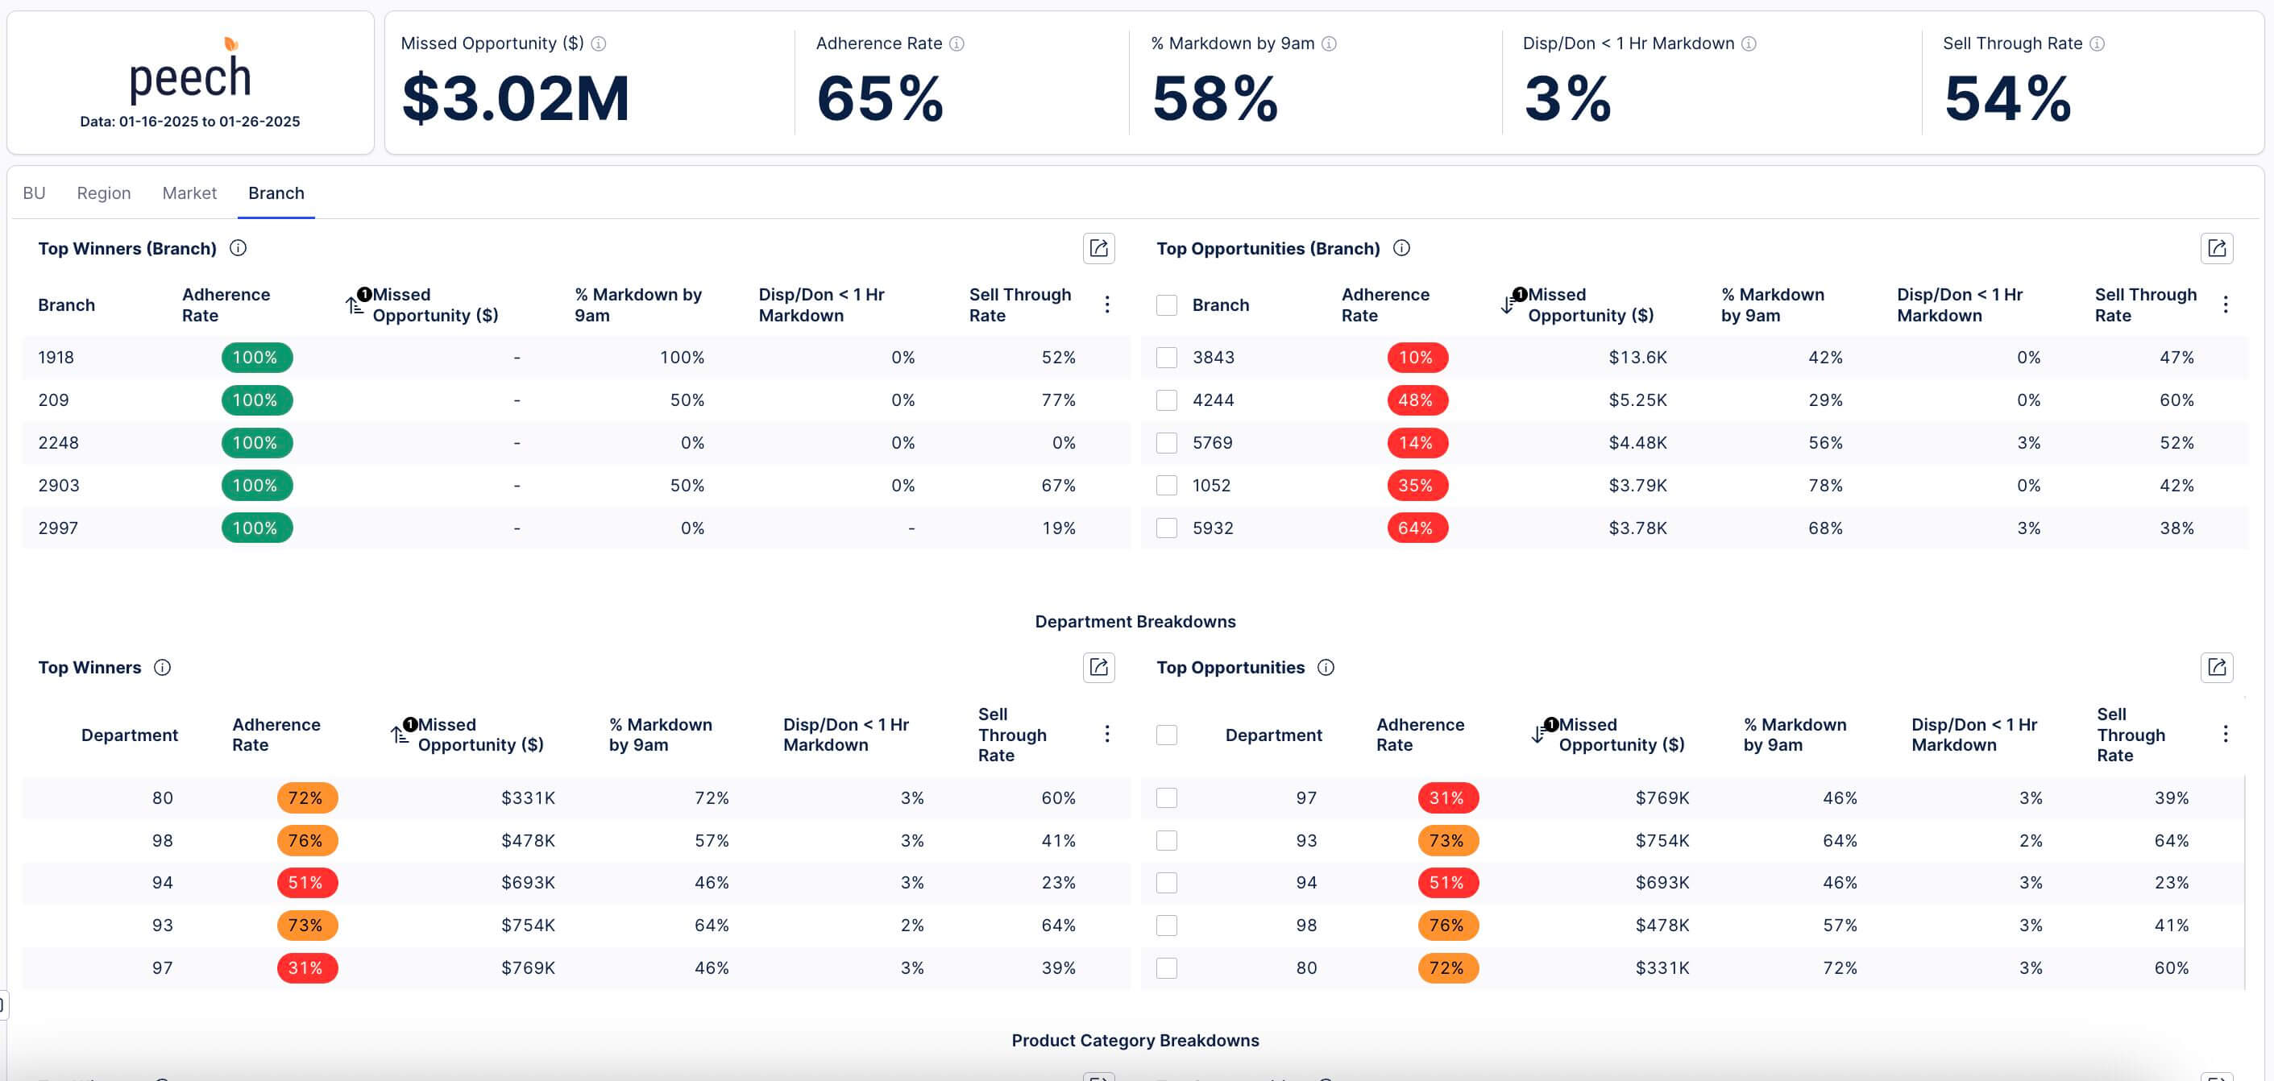2274x1081 pixels.
Task: Export the Top Winners (Branch) table
Action: [x=1098, y=249]
